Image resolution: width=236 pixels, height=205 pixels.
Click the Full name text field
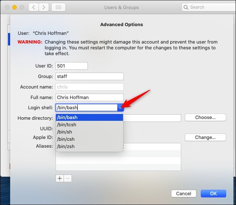click(89, 97)
